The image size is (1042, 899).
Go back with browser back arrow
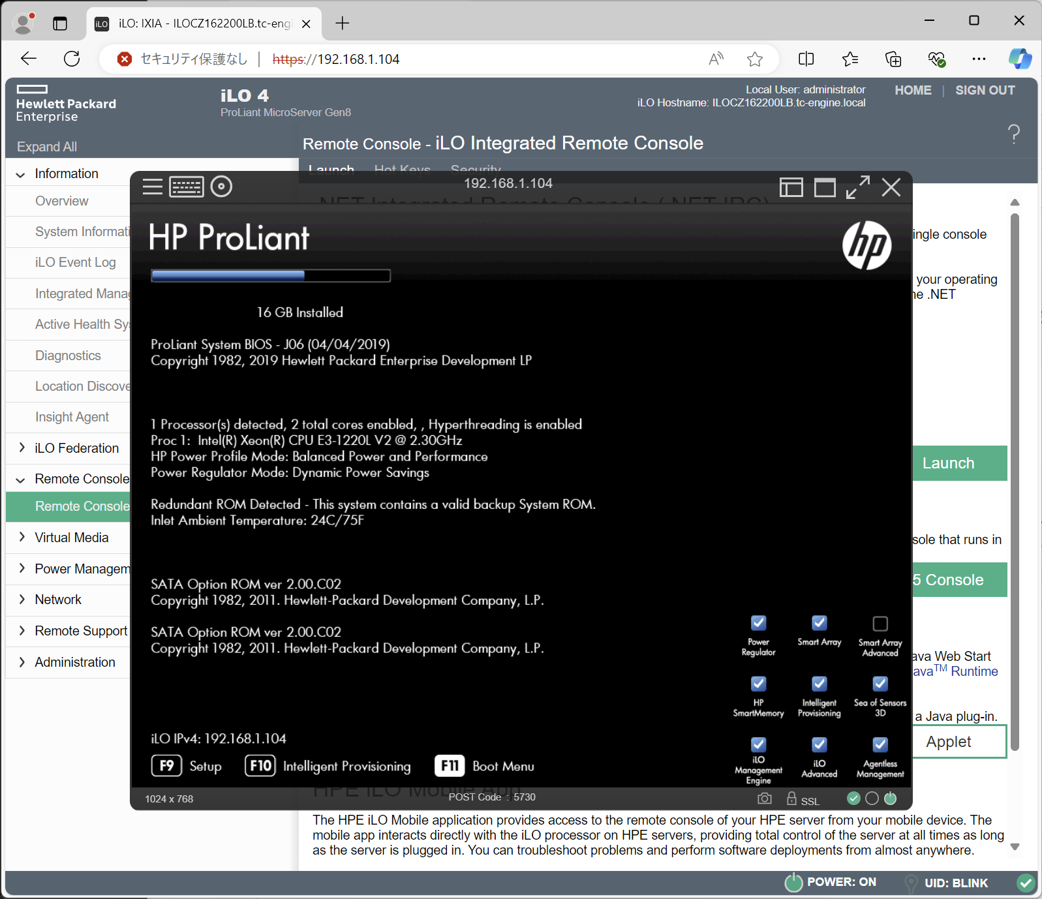click(x=29, y=59)
